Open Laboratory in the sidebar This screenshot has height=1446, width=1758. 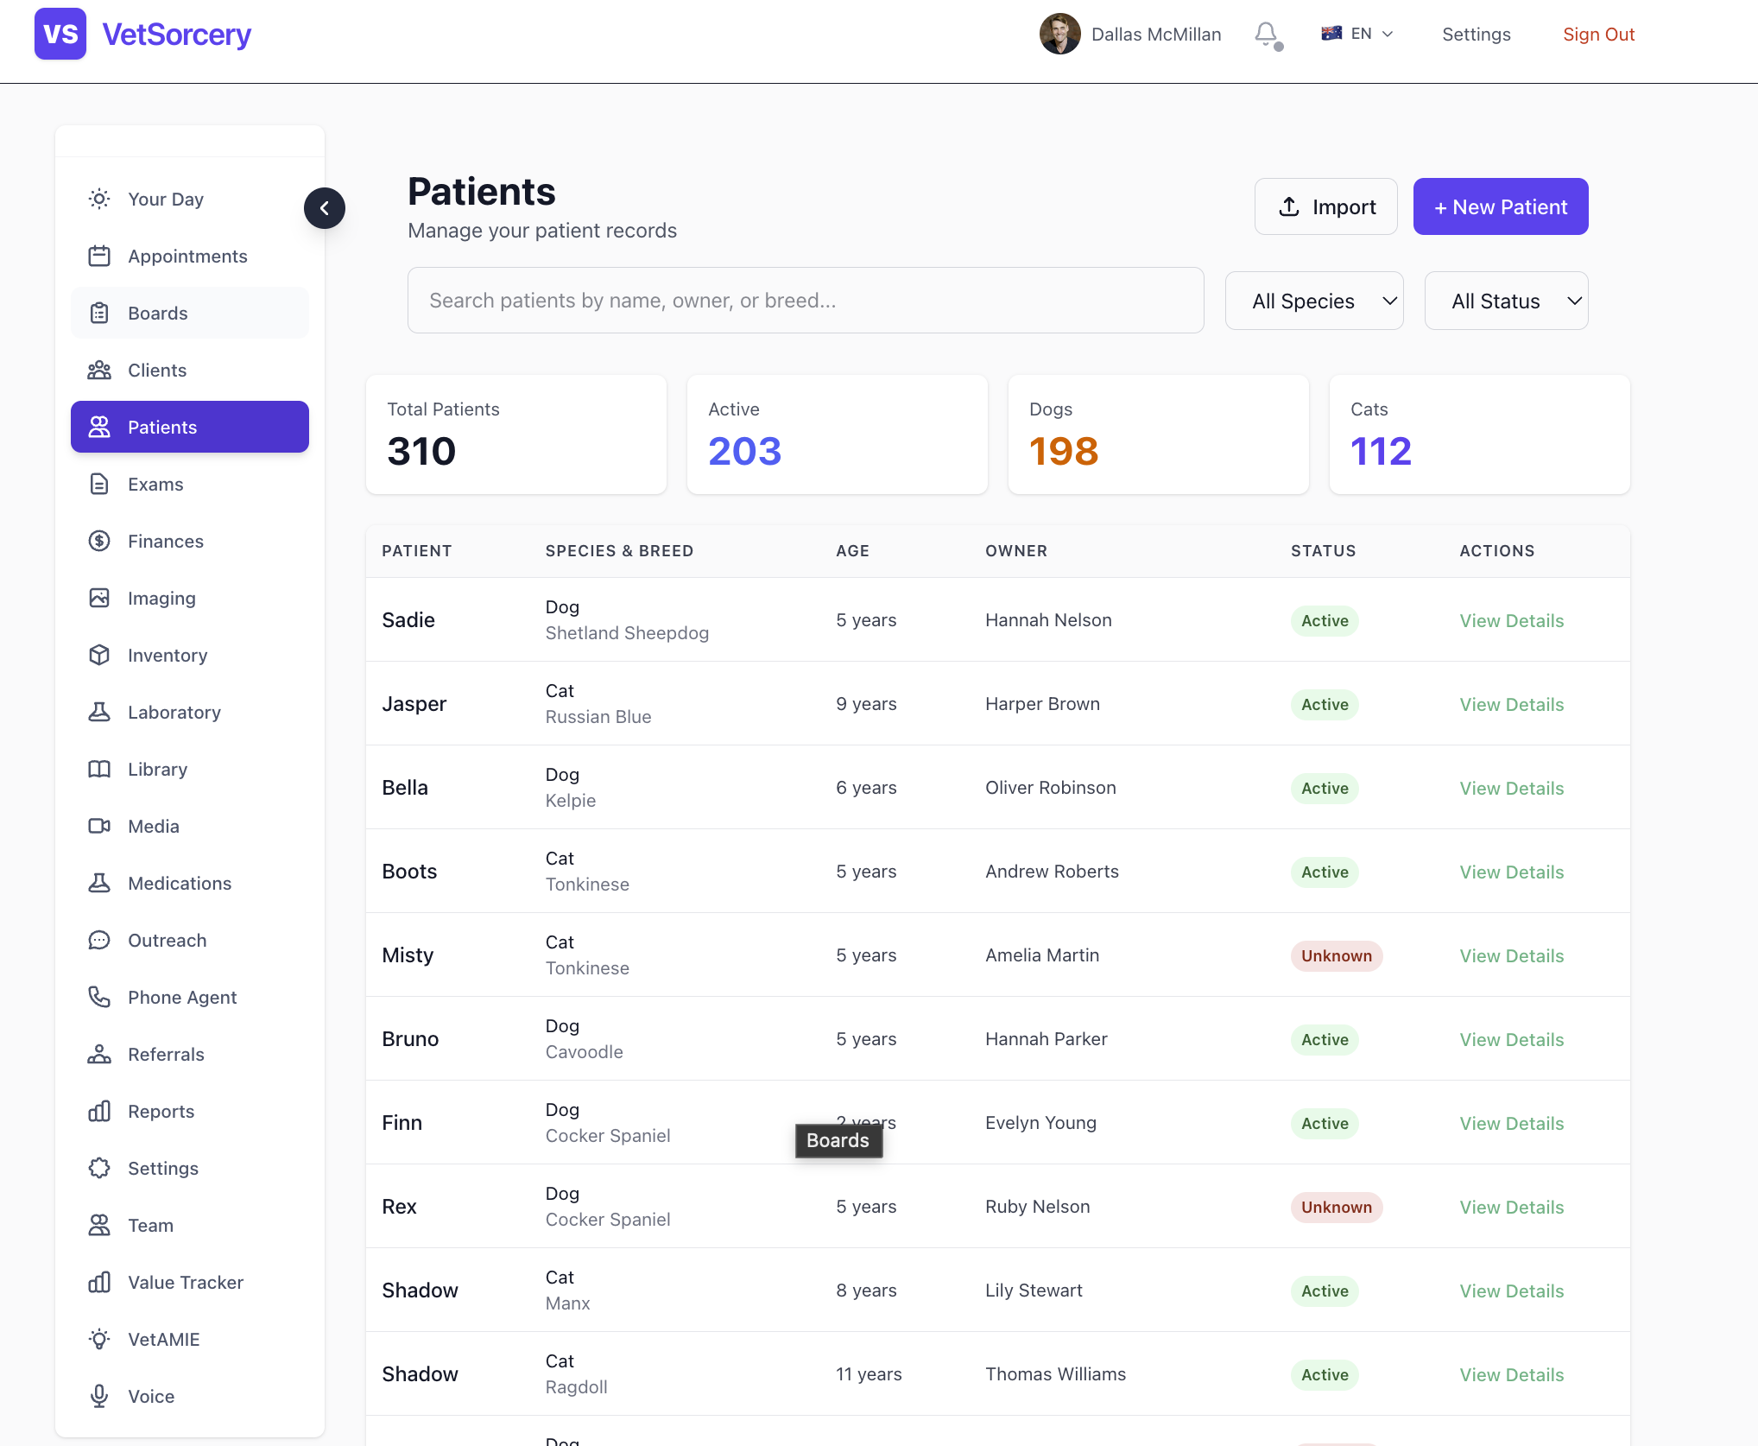(x=174, y=712)
